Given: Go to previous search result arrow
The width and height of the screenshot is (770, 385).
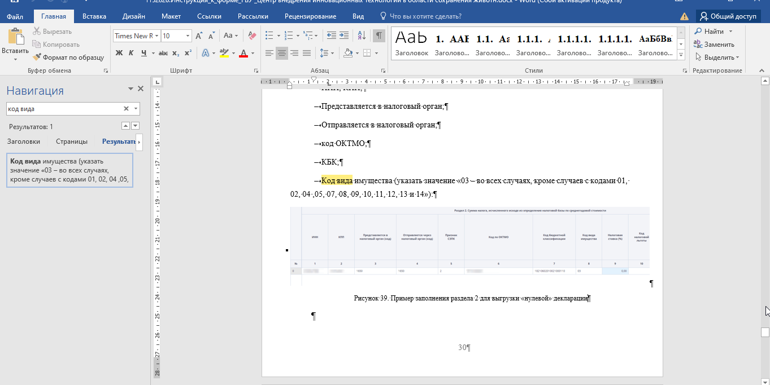Looking at the screenshot, I should [x=126, y=126].
